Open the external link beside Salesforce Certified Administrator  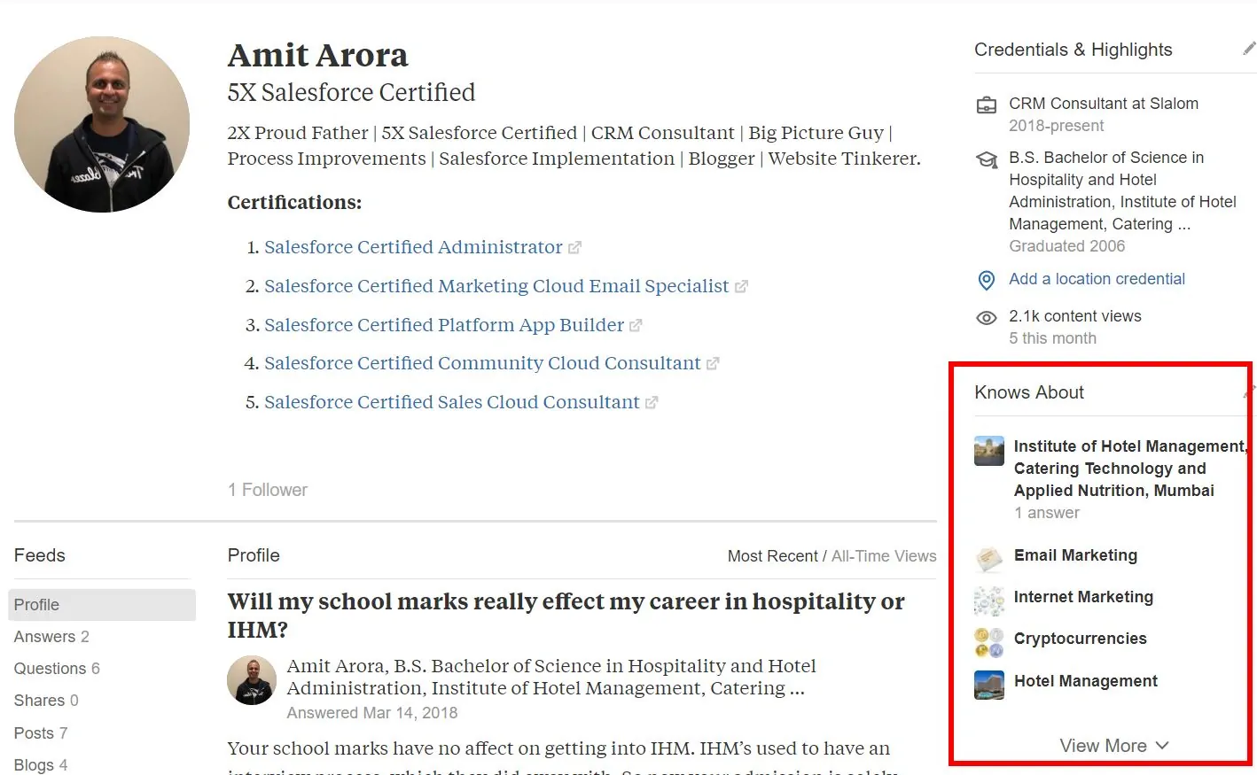pyautogui.click(x=575, y=247)
